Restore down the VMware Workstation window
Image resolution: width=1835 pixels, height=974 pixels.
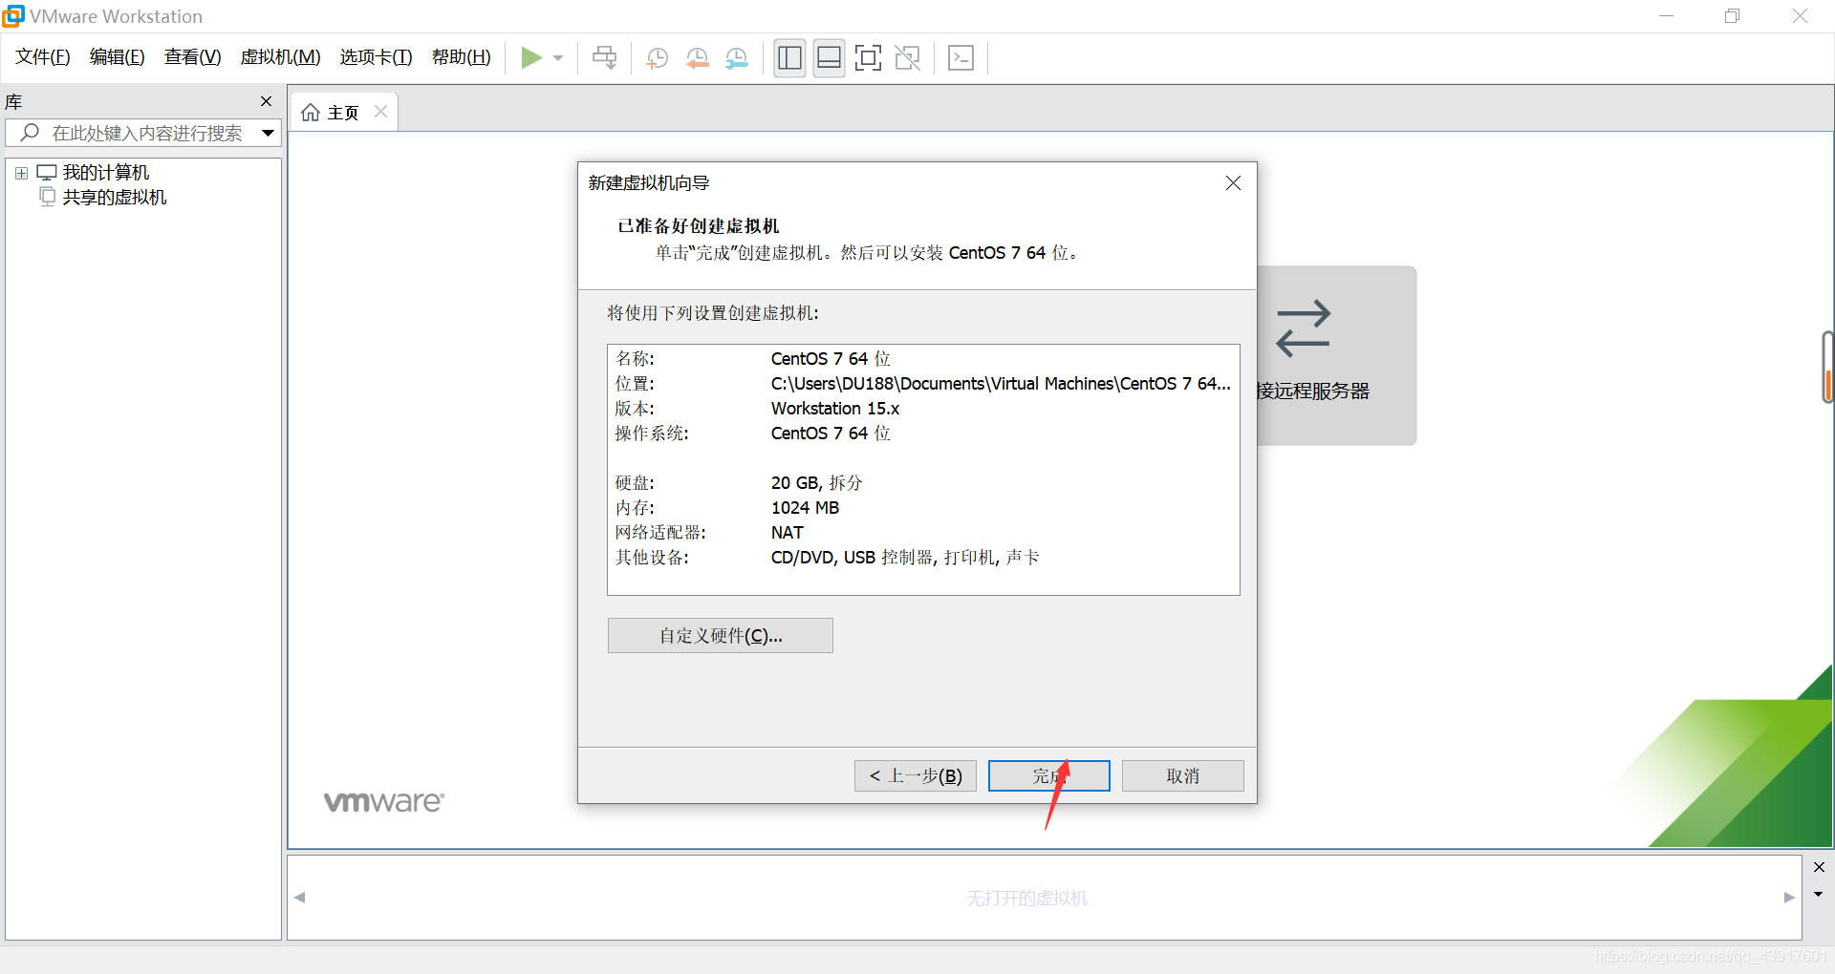coord(1732,16)
